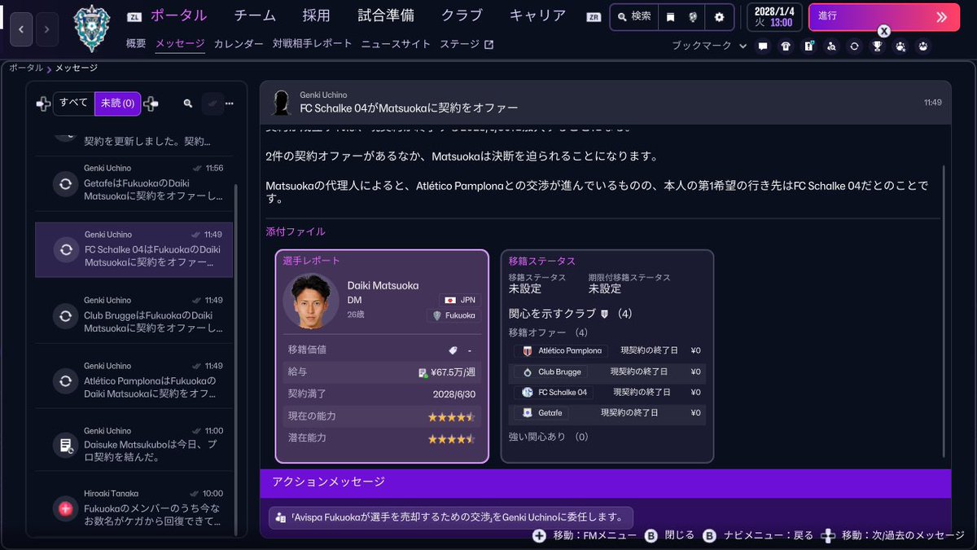Open the last people group bookmark icon

[x=922, y=46]
